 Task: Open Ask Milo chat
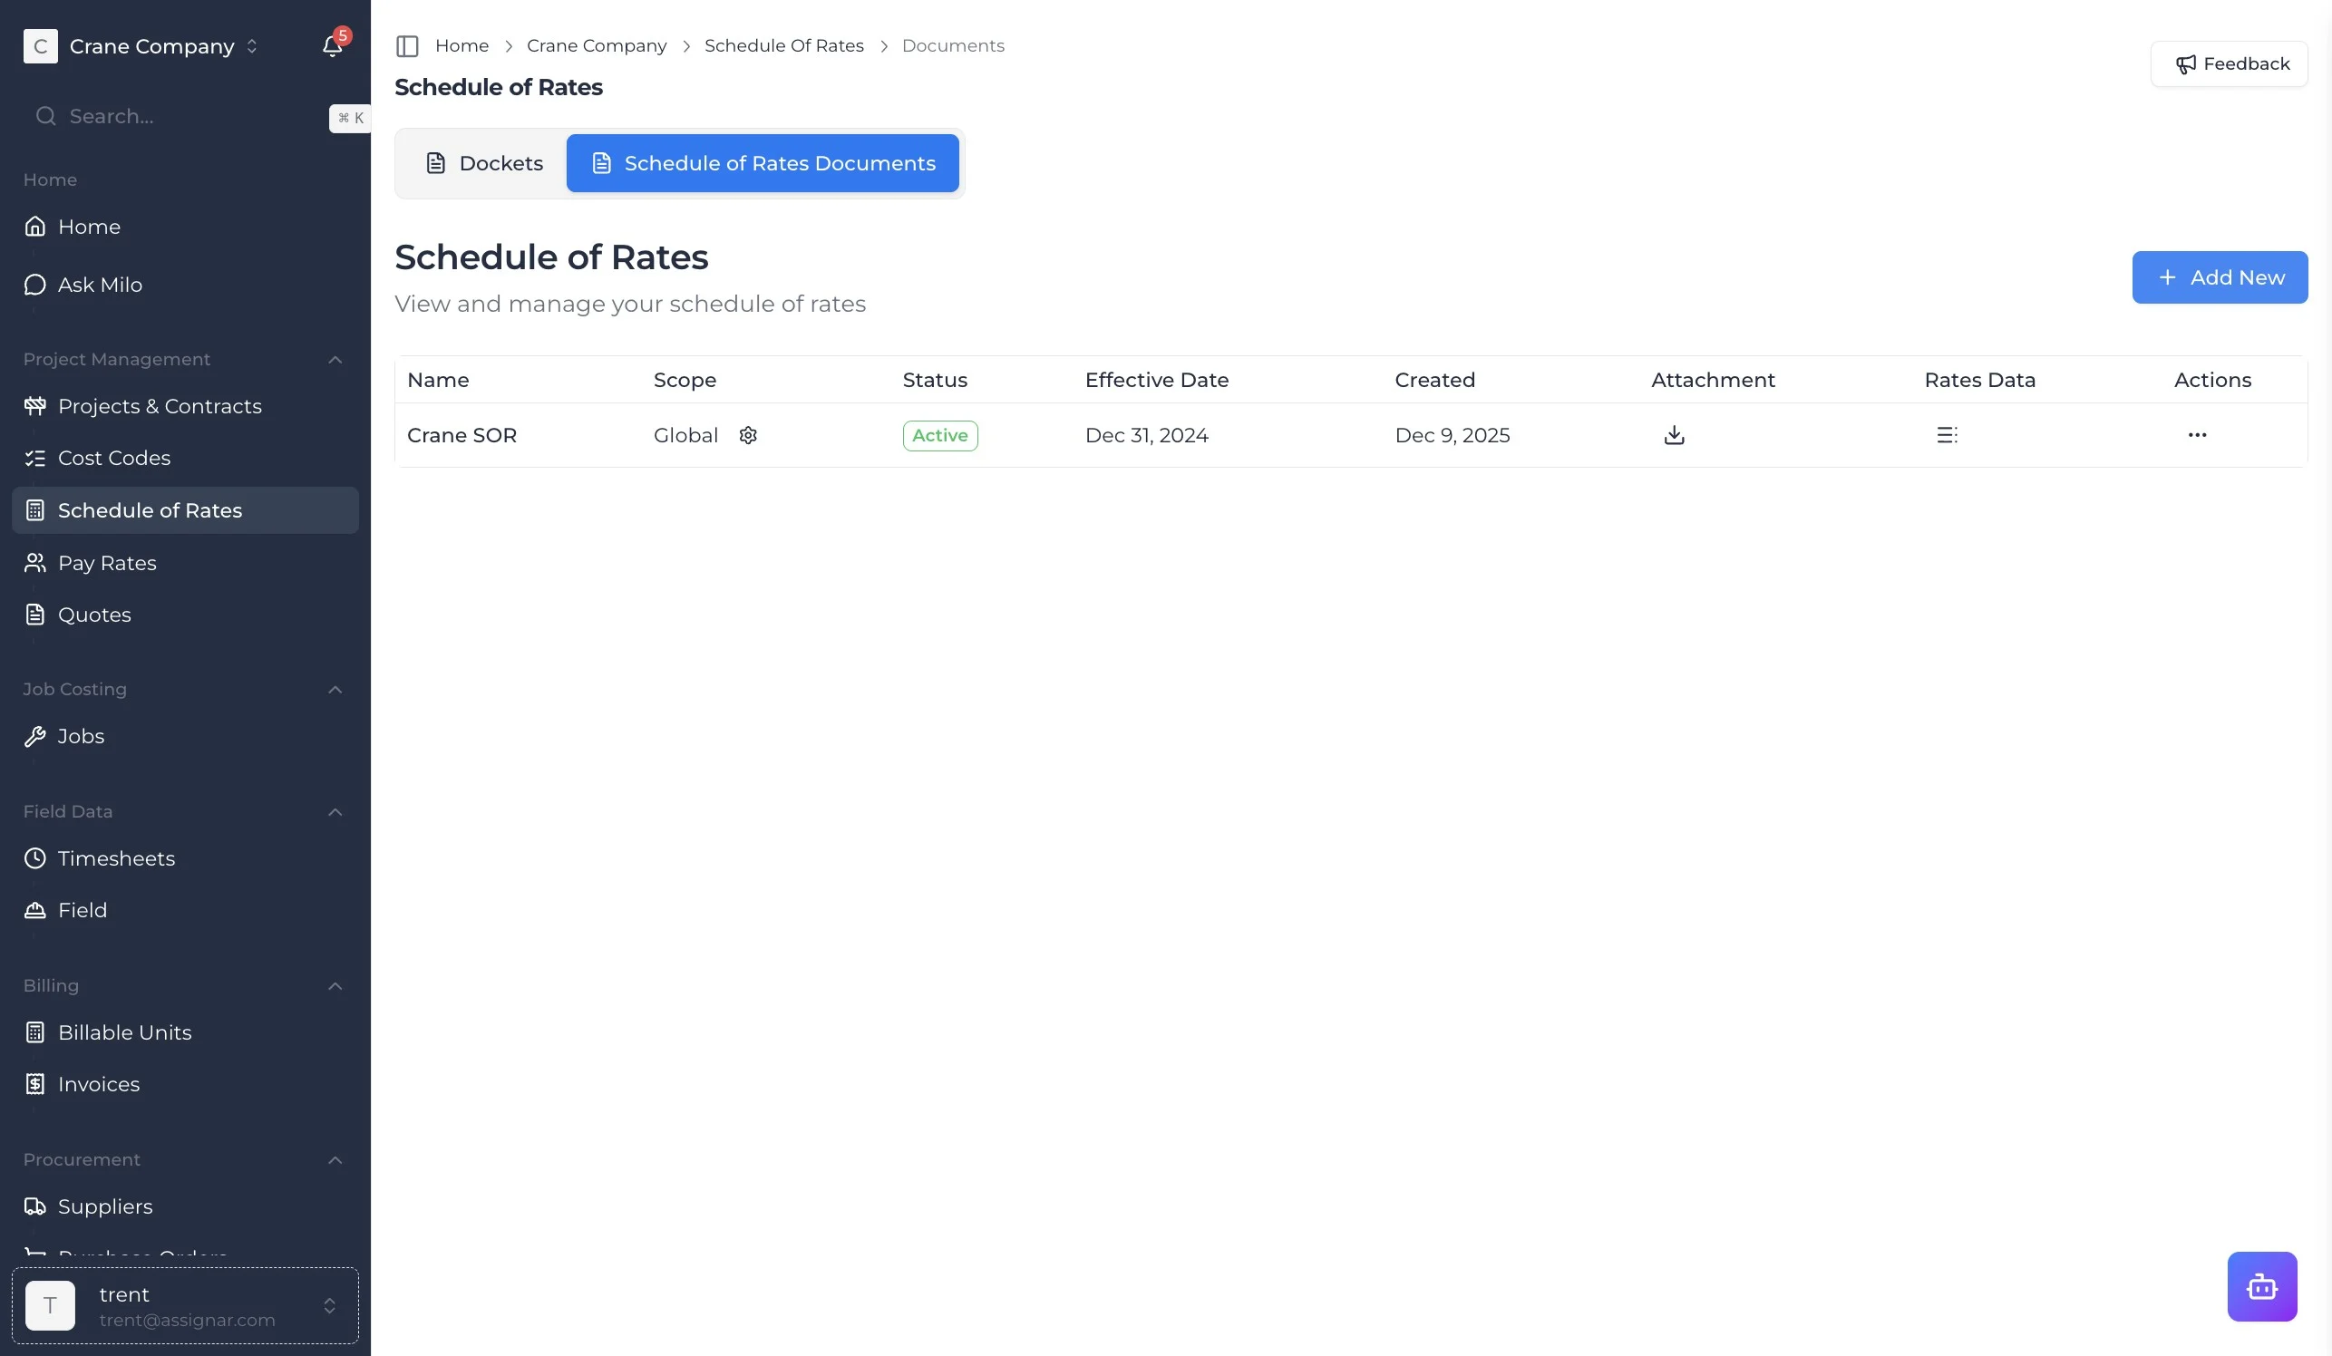pos(100,285)
